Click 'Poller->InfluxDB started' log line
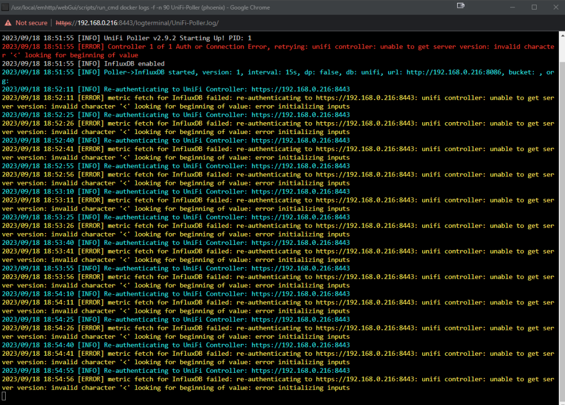This screenshot has height=405, width=565. [278, 76]
